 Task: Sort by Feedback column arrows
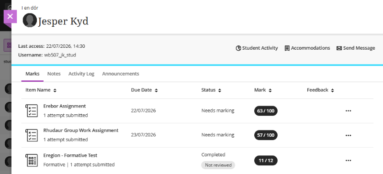tap(332, 90)
